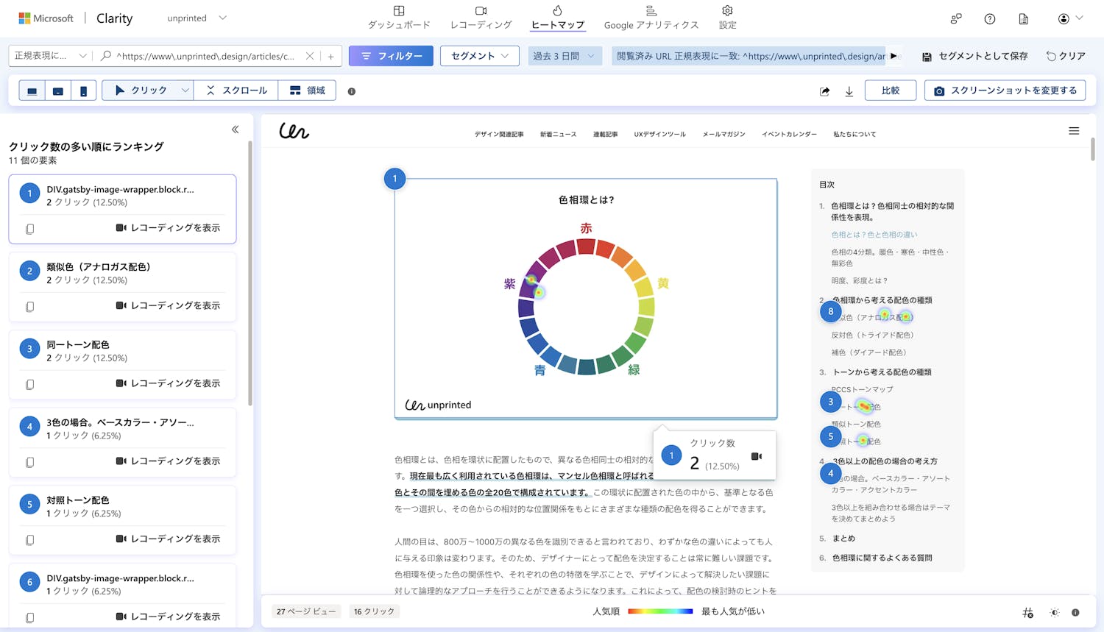1104x632 pixels.
Task: Click the フィルター button
Action: [391, 56]
